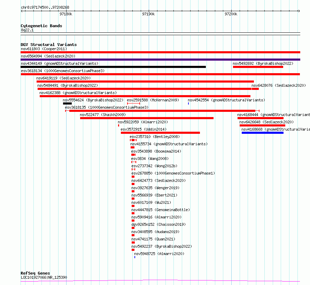Click the 97180k ruler tick label
Screen dimensions: 310x285
pos(66,14)
